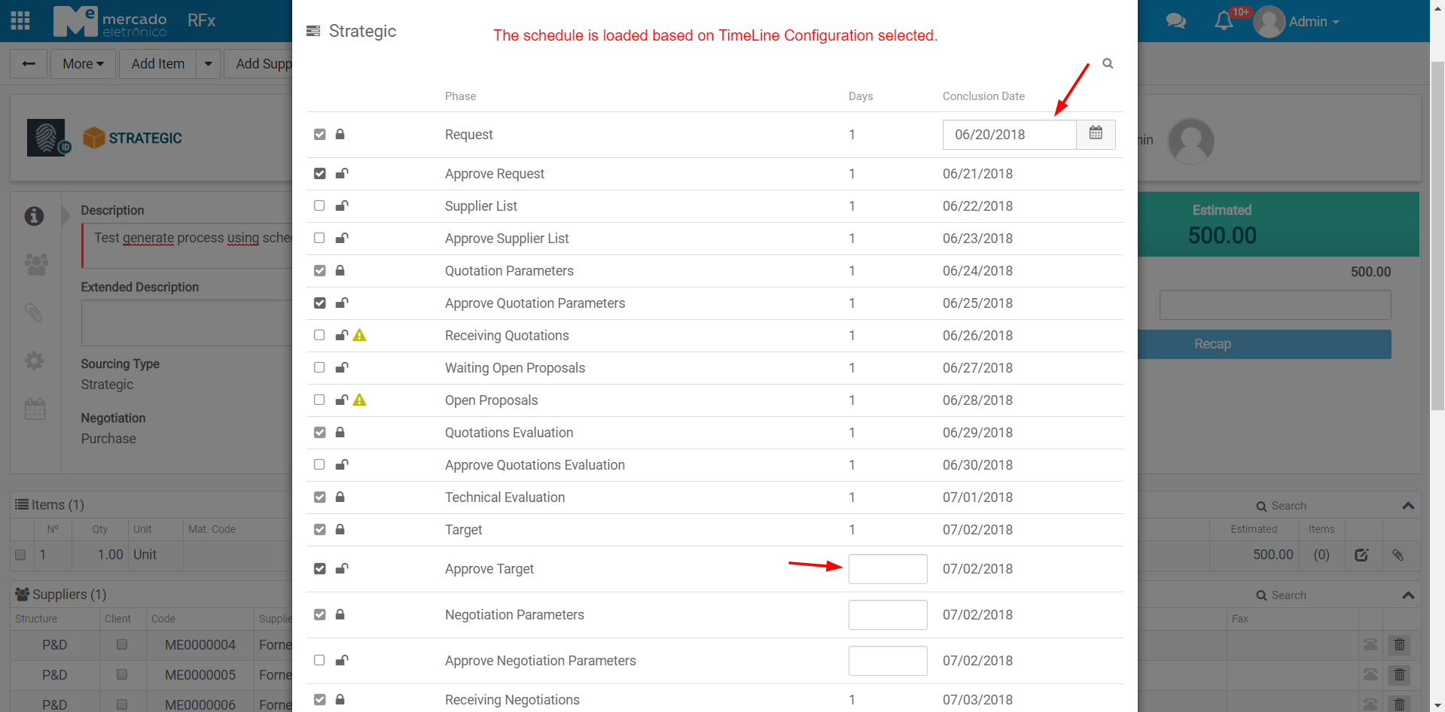
Task: Click the Request conclusion date field
Action: (x=1008, y=135)
